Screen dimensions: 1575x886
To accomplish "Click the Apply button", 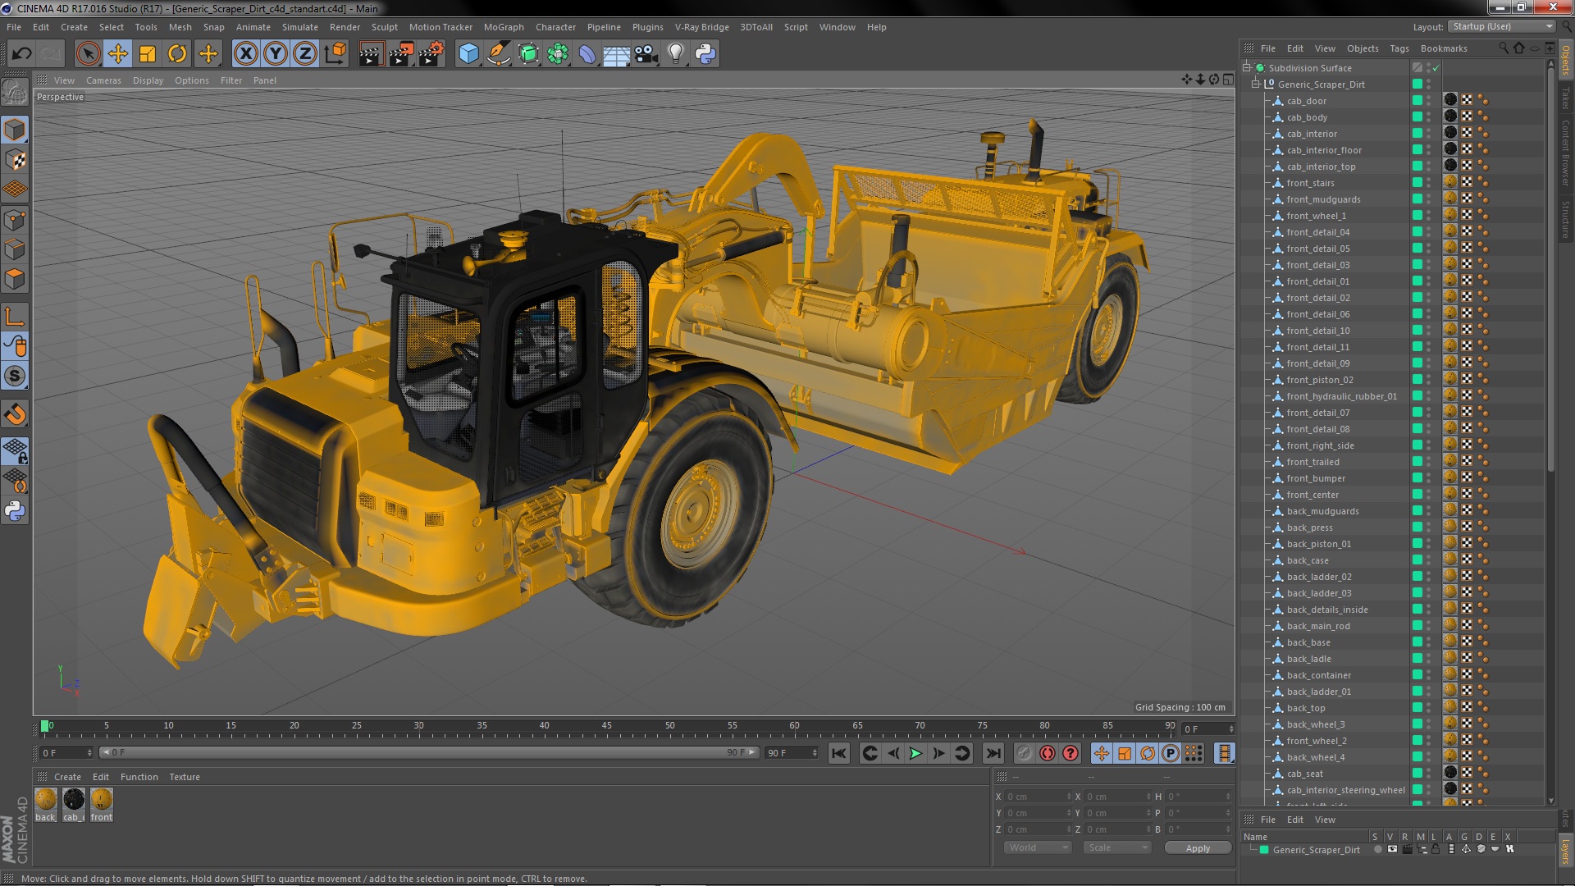I will click(1197, 848).
